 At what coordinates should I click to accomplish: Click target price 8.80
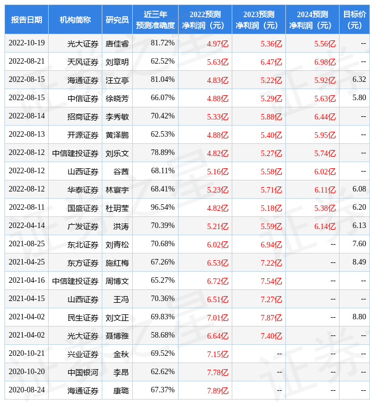(359, 317)
